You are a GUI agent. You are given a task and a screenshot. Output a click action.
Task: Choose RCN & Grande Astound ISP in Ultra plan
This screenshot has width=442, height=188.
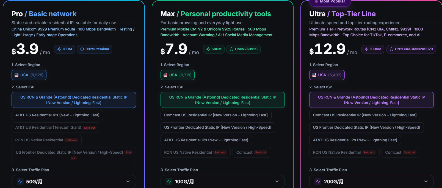pyautogui.click(x=371, y=100)
